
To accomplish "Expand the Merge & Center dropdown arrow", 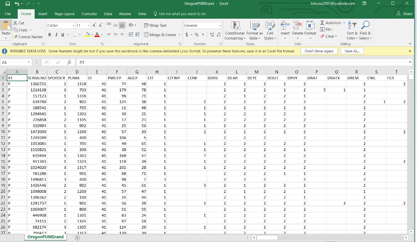I will 179,35.
